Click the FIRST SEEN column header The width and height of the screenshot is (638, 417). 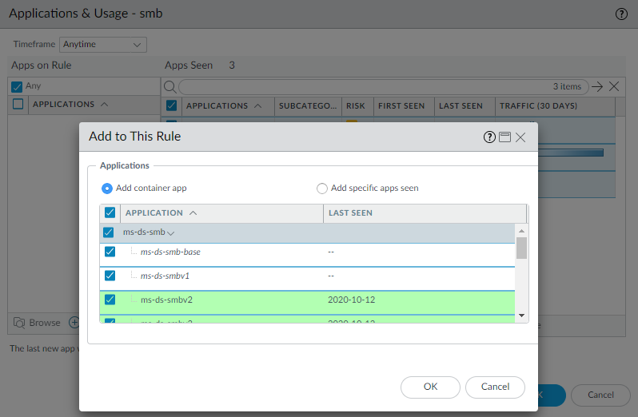(404, 105)
